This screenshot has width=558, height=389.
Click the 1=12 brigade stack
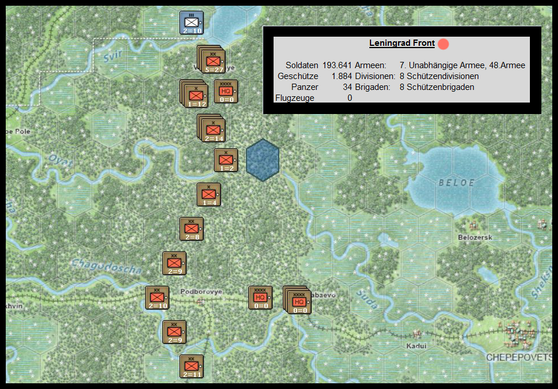[x=194, y=93]
